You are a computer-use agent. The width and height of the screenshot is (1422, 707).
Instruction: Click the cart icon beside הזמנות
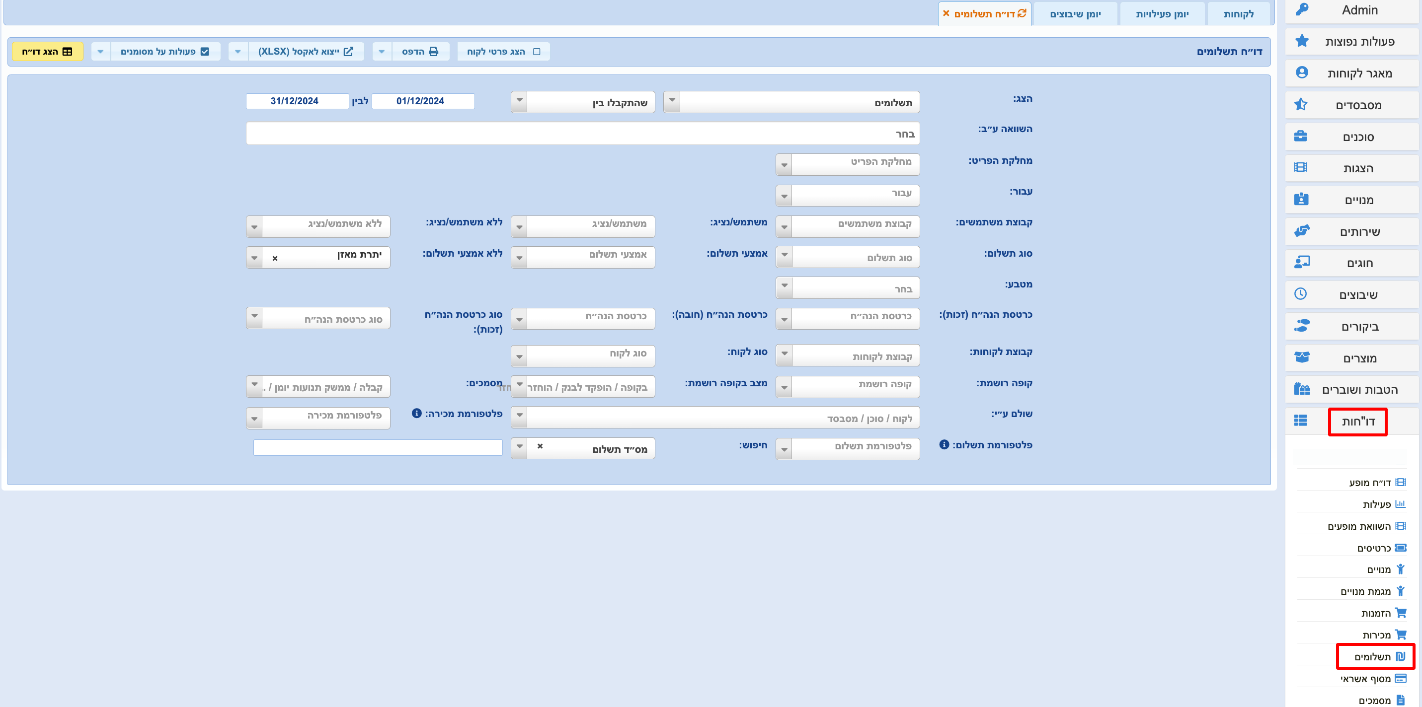[x=1401, y=613]
